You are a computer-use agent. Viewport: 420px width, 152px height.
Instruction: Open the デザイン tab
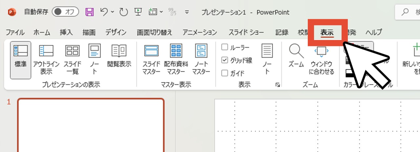click(116, 32)
